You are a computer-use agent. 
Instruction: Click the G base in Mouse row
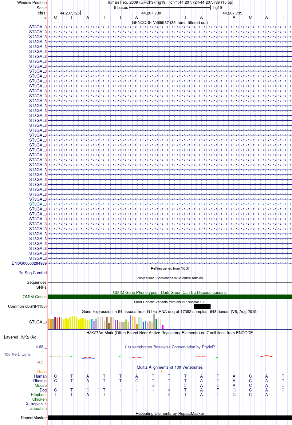click(x=153, y=385)
